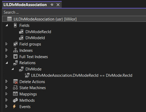Click the Indexes hierarchy icon
The width and height of the screenshot is (146, 112).
click(x=15, y=50)
